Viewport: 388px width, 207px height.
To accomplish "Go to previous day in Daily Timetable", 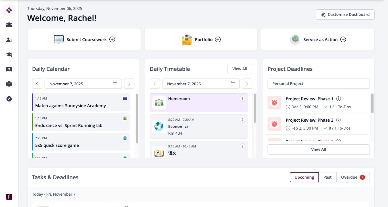I will click(155, 84).
